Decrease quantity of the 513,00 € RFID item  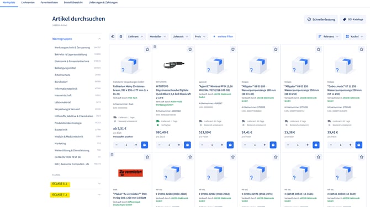click(202, 145)
